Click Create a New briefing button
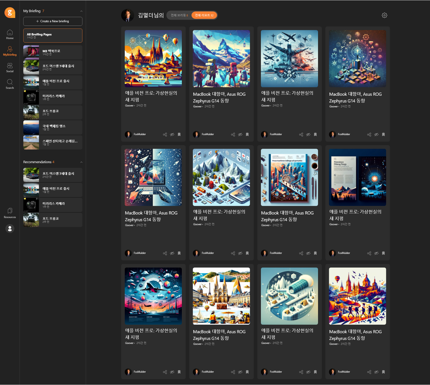430x385 pixels. click(53, 21)
